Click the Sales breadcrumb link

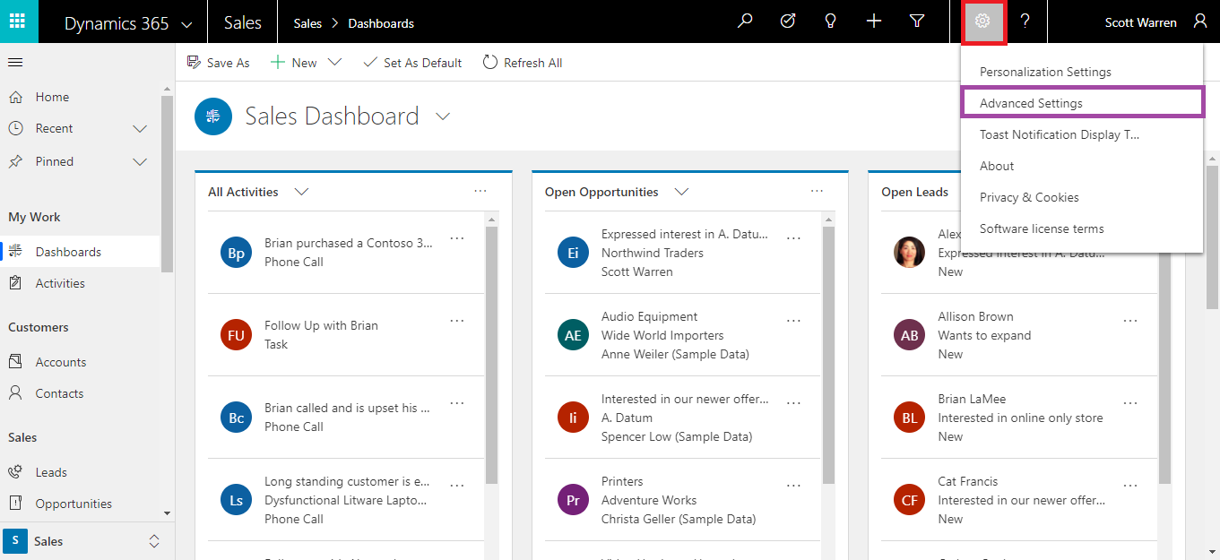(x=307, y=23)
